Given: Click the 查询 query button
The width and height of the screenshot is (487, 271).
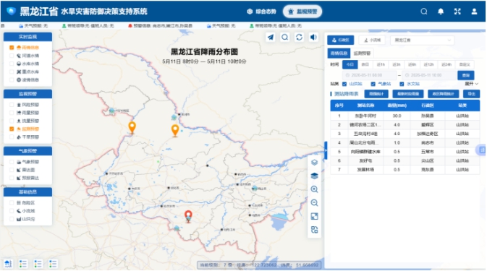Looking at the screenshot, I should tap(465, 75).
